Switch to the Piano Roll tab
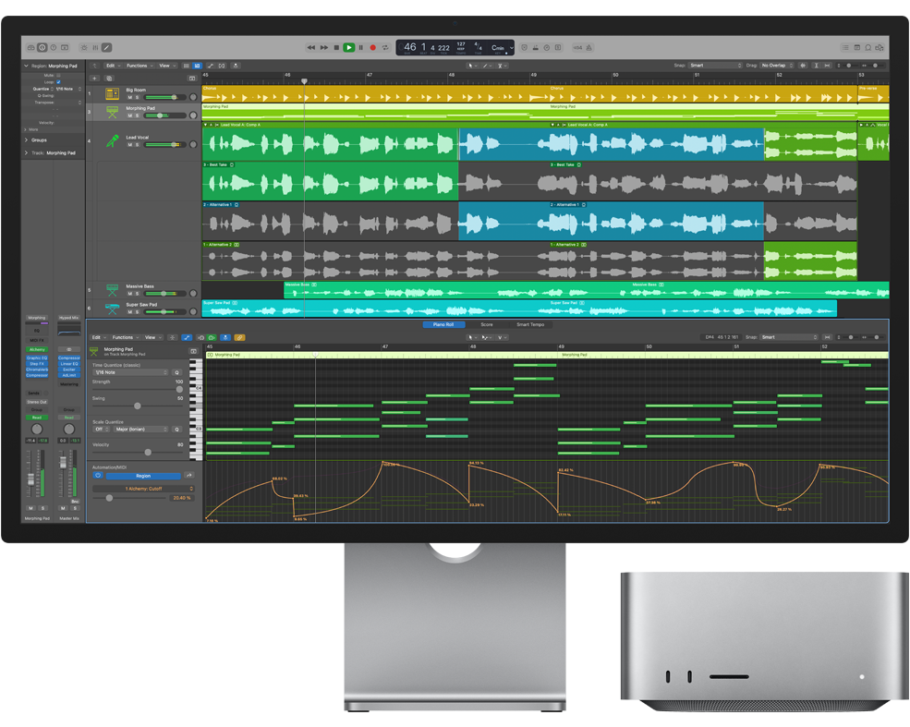Image resolution: width=910 pixels, height=727 pixels. click(x=443, y=324)
